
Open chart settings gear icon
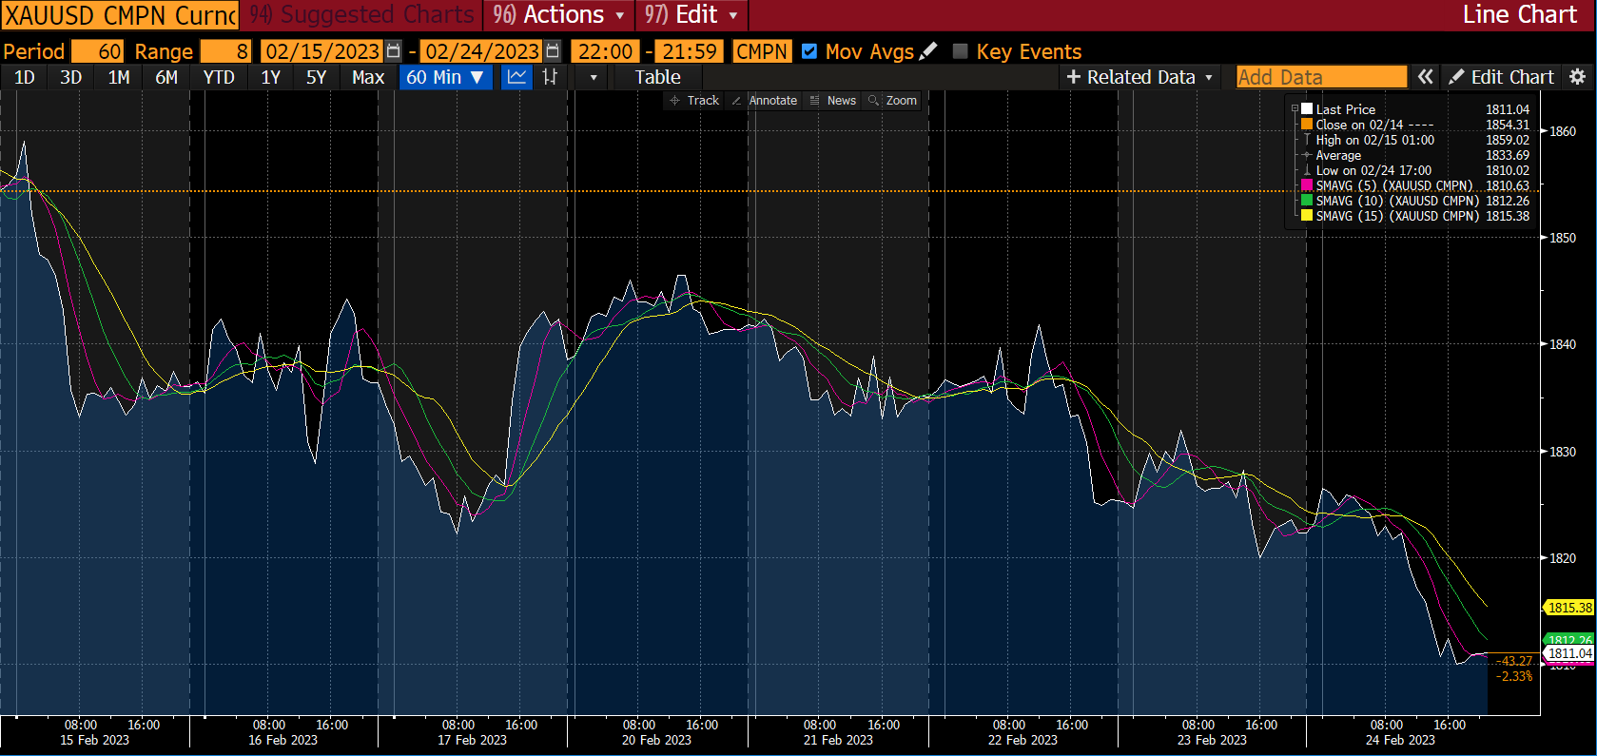tap(1577, 77)
